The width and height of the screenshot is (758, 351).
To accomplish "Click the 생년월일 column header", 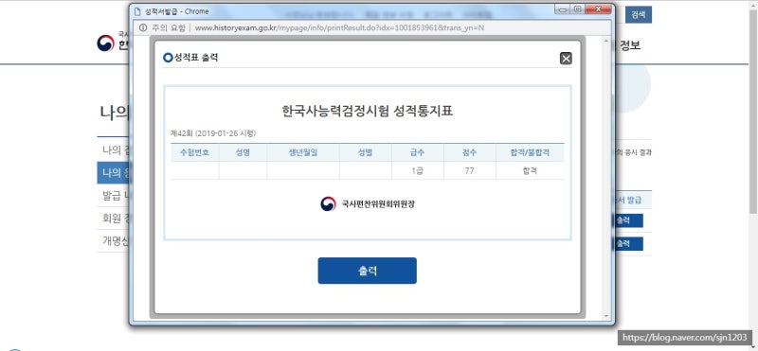I will tap(303, 152).
